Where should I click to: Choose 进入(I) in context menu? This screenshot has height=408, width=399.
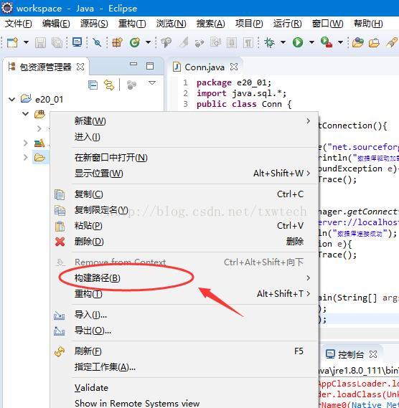coord(184,137)
